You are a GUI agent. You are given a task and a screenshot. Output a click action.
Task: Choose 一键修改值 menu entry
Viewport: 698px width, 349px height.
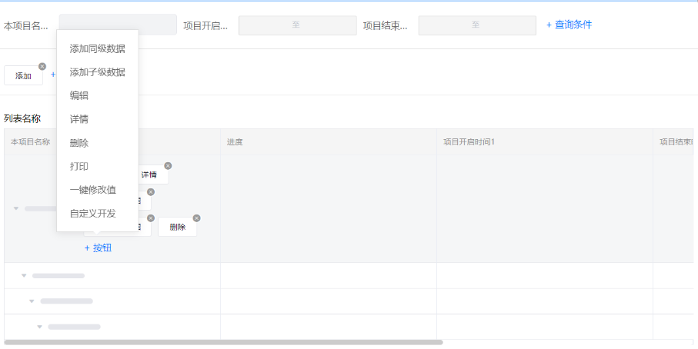click(x=92, y=190)
